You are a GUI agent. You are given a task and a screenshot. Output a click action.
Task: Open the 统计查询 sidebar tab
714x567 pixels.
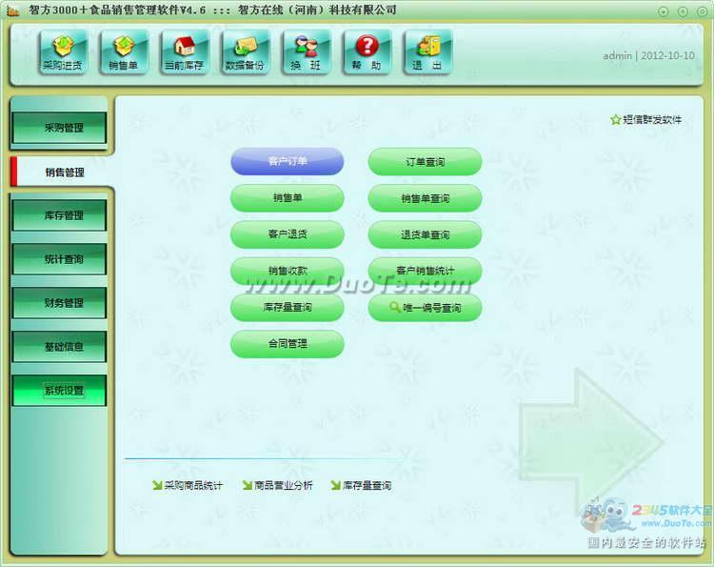tap(59, 259)
